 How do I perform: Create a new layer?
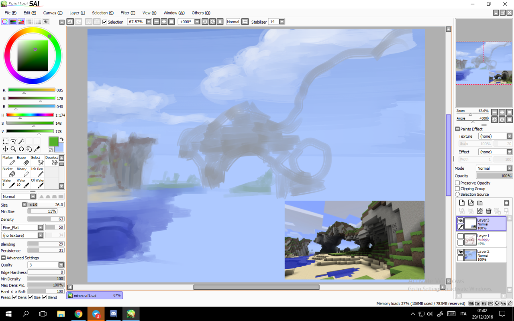(x=462, y=203)
